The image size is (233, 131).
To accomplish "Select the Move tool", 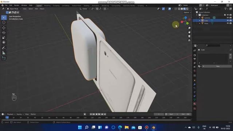I will point(4,28).
